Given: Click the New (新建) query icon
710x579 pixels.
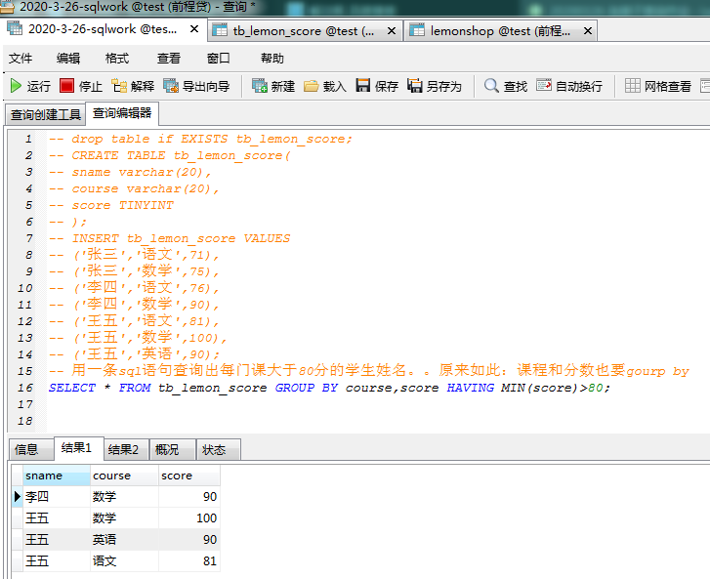Looking at the screenshot, I should pos(260,86).
